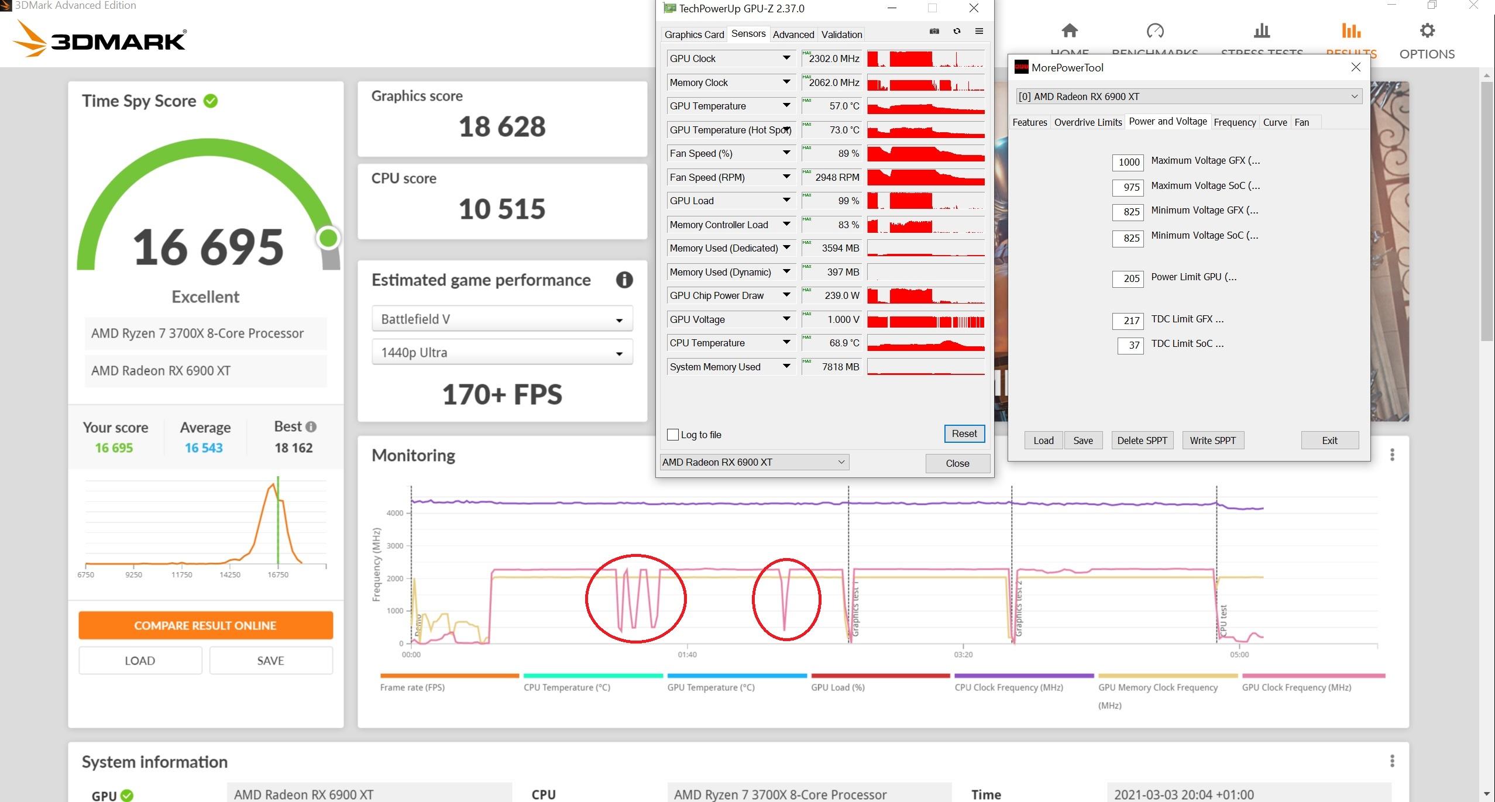This screenshot has width=1495, height=802.
Task: Open the Home icon in 3DMark navigation
Action: tap(1070, 30)
